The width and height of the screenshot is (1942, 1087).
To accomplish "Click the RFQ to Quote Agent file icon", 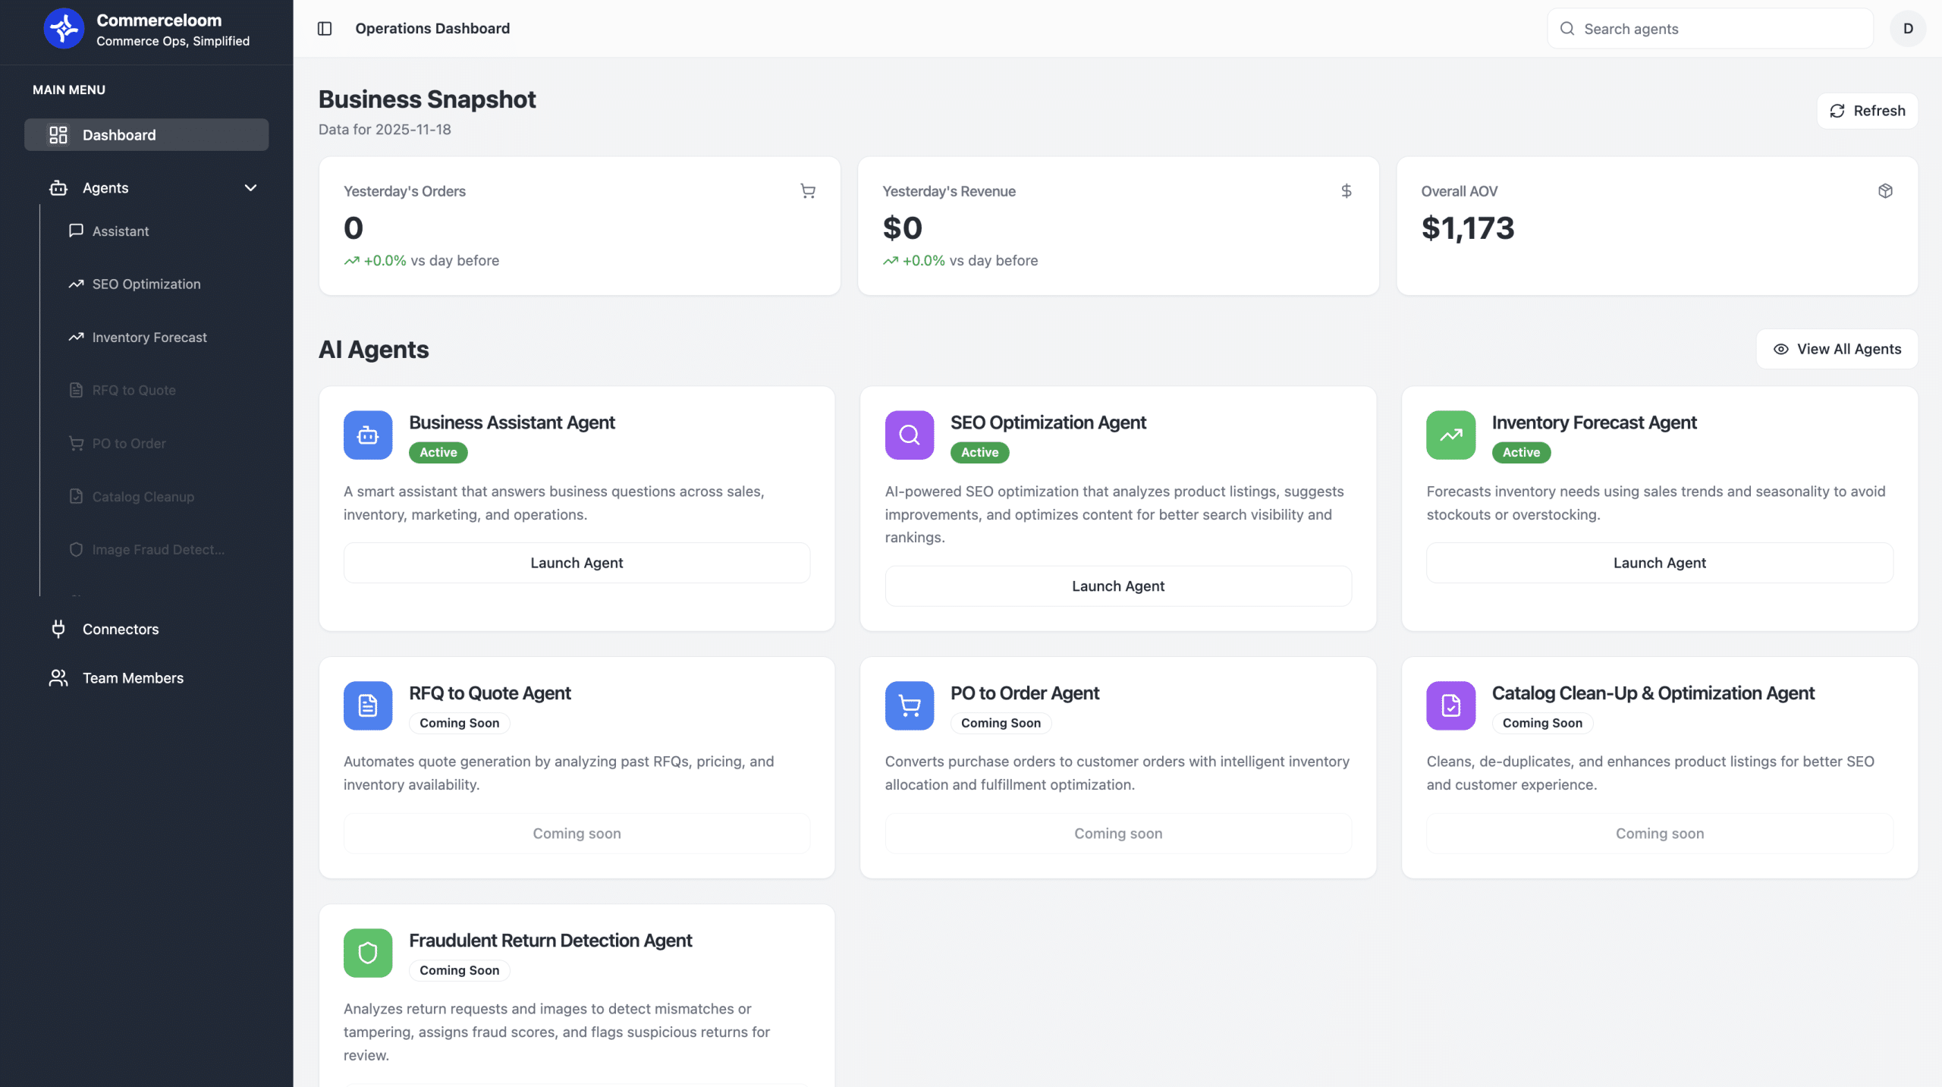I will [x=368, y=705].
